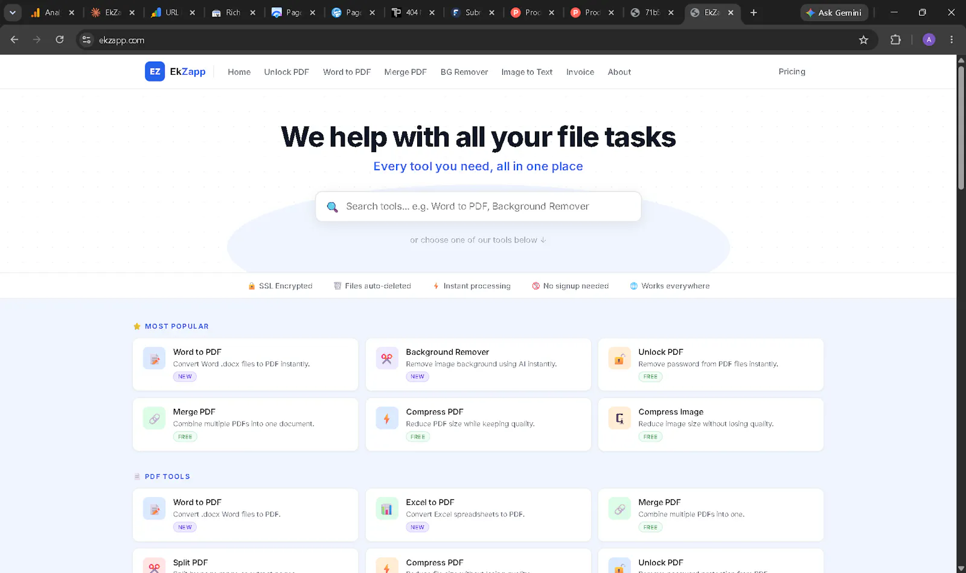Click Unlock PDF padlock icon under Most Popular
Screen dimensions: 966x573
619,358
